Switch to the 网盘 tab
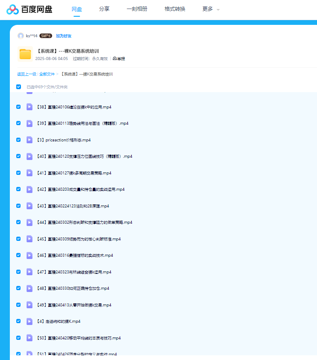 77,9
